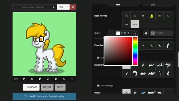This screenshot has width=179, height=101.
Task: Select the small stubby front horn style
Action: click(143, 45)
